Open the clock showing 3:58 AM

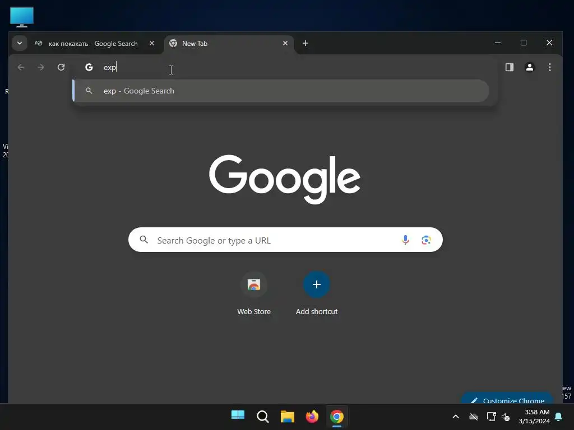click(x=534, y=417)
